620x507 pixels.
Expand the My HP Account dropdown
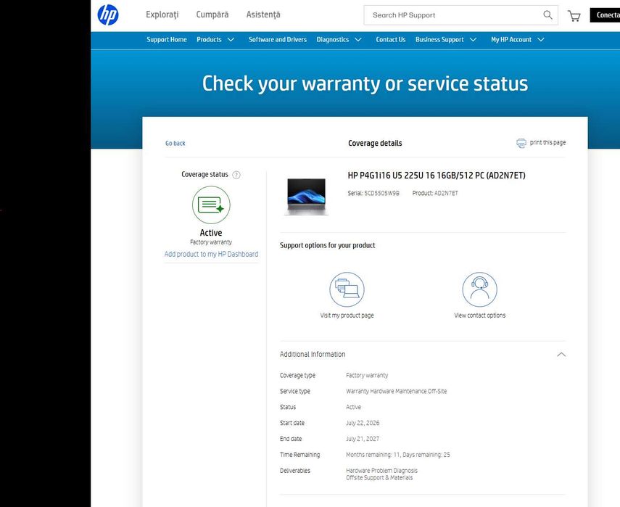click(518, 40)
